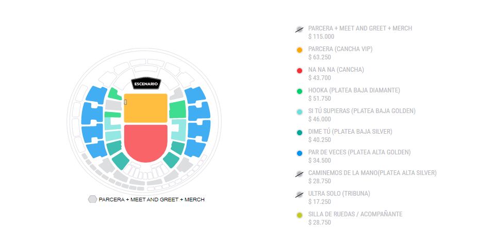Click the green dot beside HOOKA legend entry
This screenshot has height=238, width=478.
point(299,91)
